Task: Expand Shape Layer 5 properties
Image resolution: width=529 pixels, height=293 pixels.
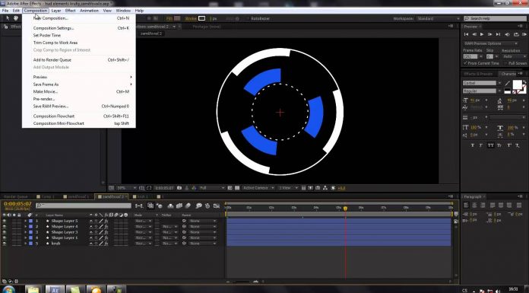Action: click(25, 221)
